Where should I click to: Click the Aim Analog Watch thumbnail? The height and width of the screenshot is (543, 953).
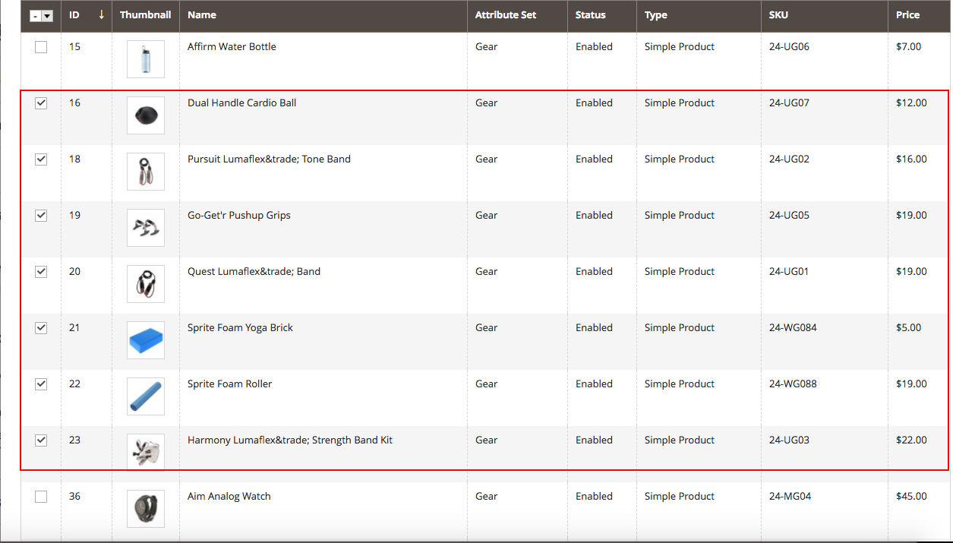tap(145, 508)
